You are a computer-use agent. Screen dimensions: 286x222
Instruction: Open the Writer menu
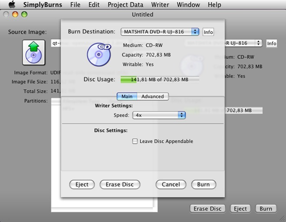pos(160,5)
